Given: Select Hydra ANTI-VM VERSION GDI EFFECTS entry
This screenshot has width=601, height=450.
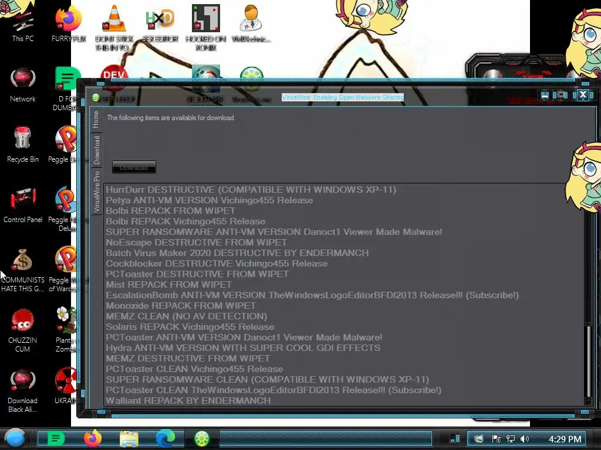Looking at the screenshot, I should 243,348.
